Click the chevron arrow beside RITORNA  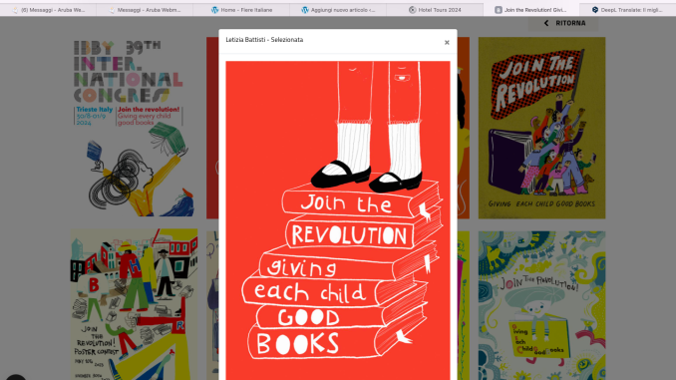pyautogui.click(x=546, y=23)
